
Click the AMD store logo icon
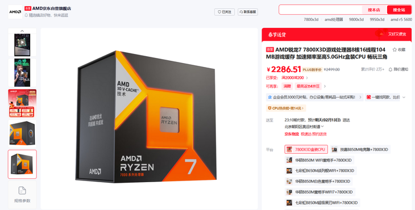pos(15,12)
